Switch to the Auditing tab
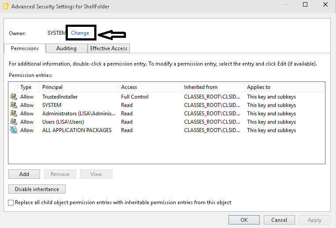 click(x=66, y=48)
